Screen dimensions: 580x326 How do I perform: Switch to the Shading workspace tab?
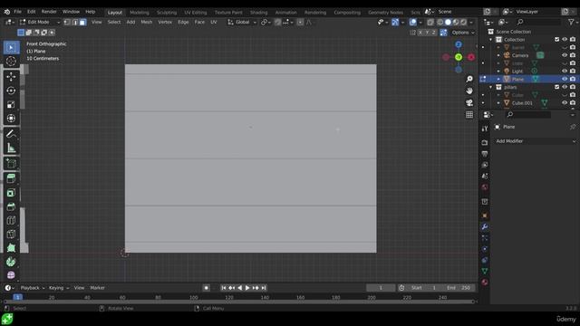pos(258,12)
